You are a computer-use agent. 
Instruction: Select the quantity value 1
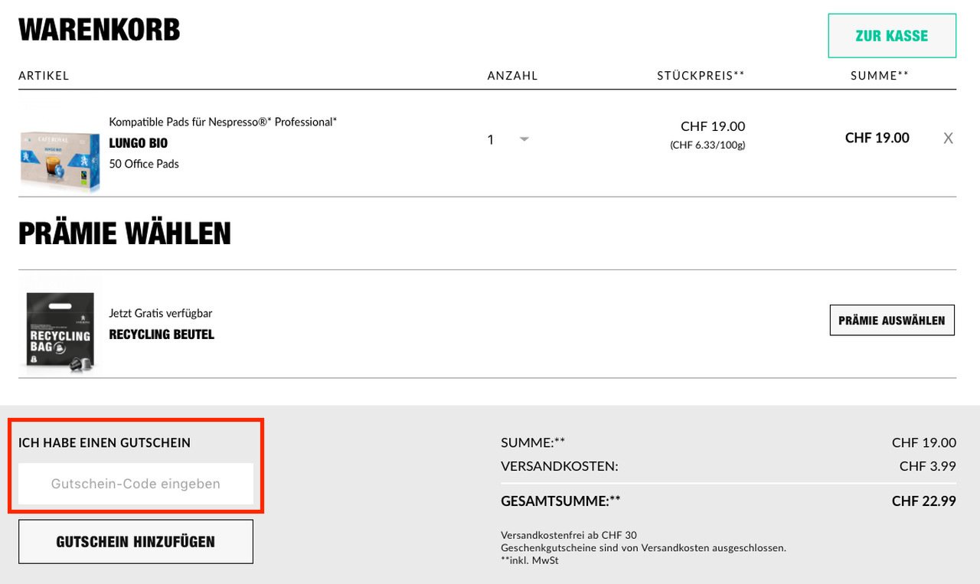pyautogui.click(x=491, y=139)
